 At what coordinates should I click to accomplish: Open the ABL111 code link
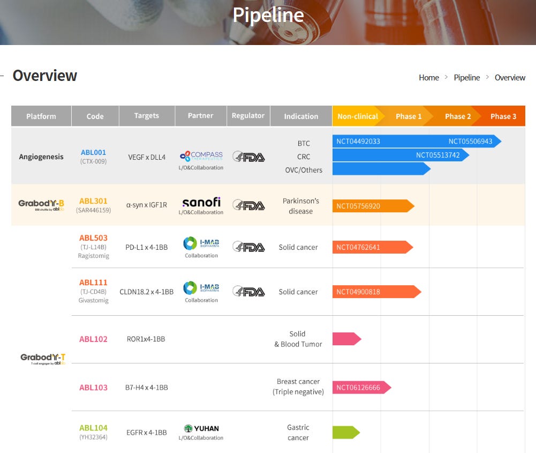93,283
